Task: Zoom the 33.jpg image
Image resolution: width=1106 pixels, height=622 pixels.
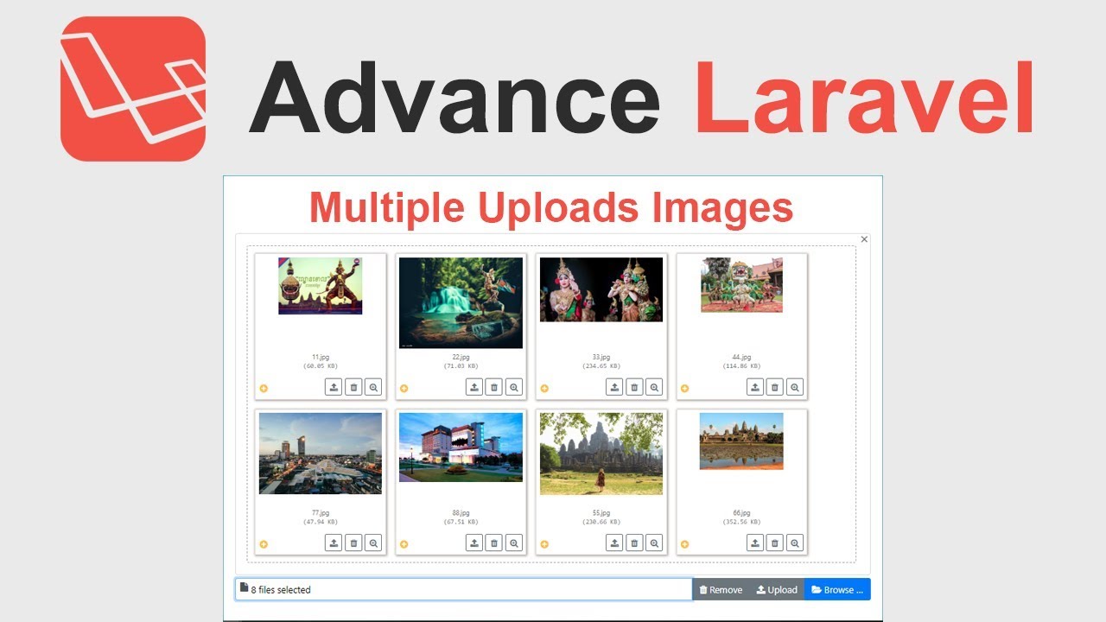Action: coord(654,388)
